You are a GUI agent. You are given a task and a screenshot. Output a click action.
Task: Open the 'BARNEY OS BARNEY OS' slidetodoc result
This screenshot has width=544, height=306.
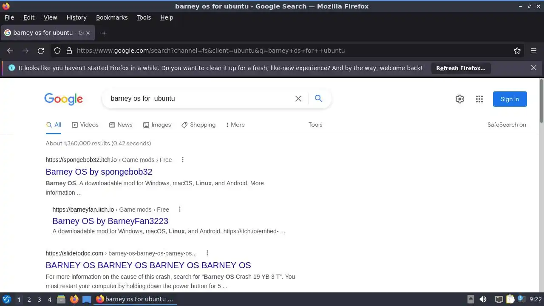coord(148,265)
